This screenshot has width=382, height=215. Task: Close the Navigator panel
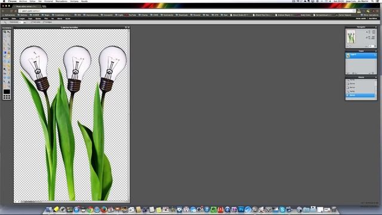[x=376, y=27]
